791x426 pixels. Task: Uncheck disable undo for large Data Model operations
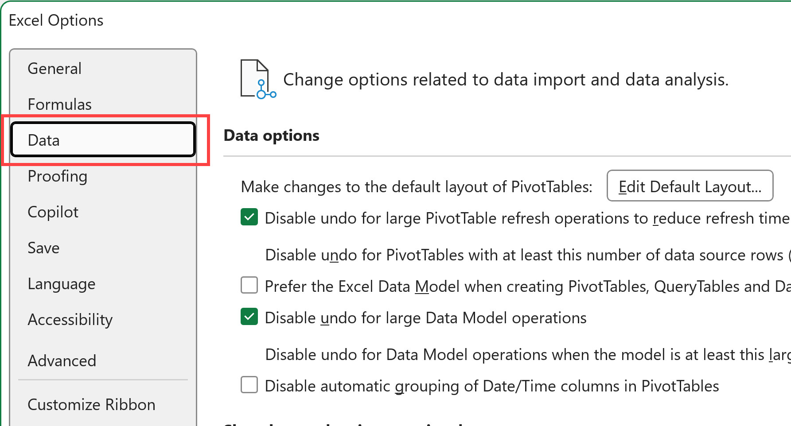[x=249, y=317]
